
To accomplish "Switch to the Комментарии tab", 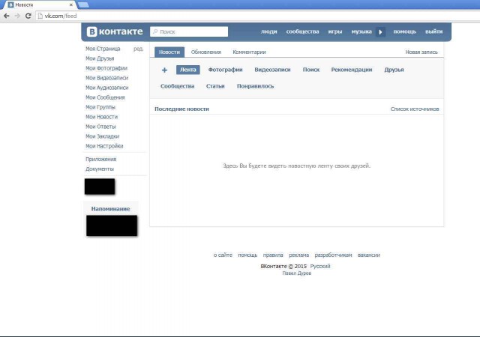I will [249, 52].
